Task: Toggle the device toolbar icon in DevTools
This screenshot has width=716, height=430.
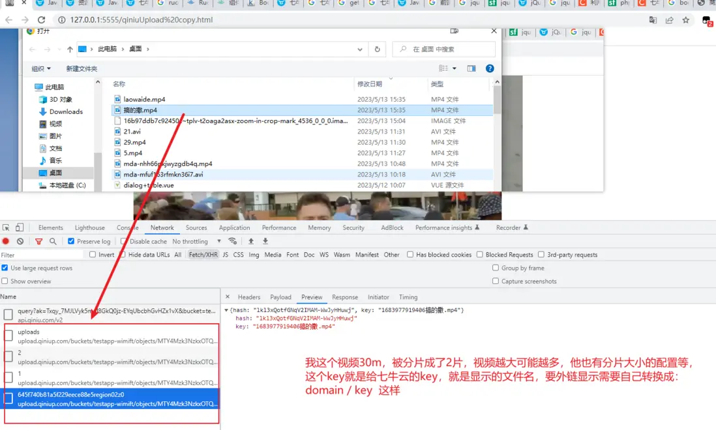Action: (20, 227)
